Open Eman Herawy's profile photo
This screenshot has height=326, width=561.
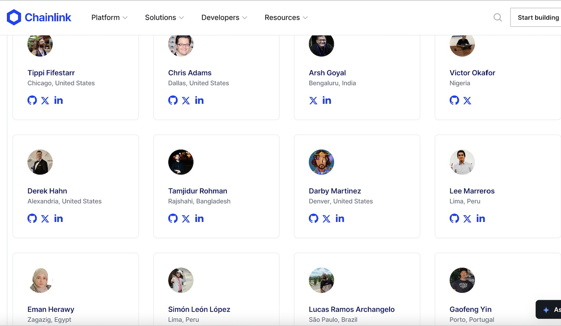pyautogui.click(x=40, y=280)
